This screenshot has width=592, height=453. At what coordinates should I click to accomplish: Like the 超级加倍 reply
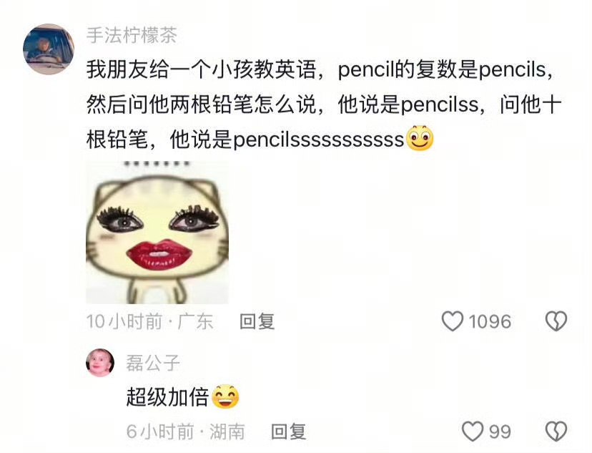pos(473,431)
